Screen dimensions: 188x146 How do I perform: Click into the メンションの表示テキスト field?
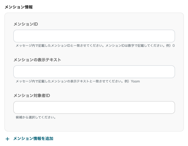coord(94,72)
